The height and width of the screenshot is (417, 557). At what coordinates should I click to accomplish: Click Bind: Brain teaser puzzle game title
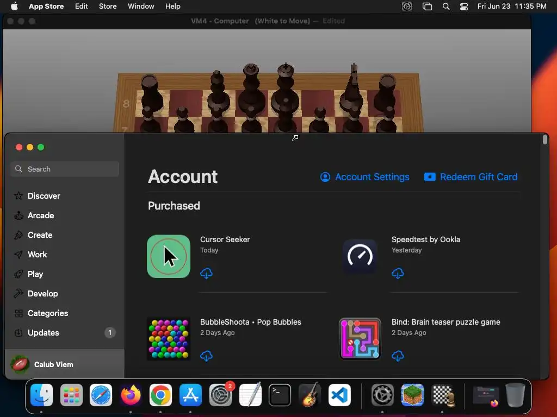446,322
